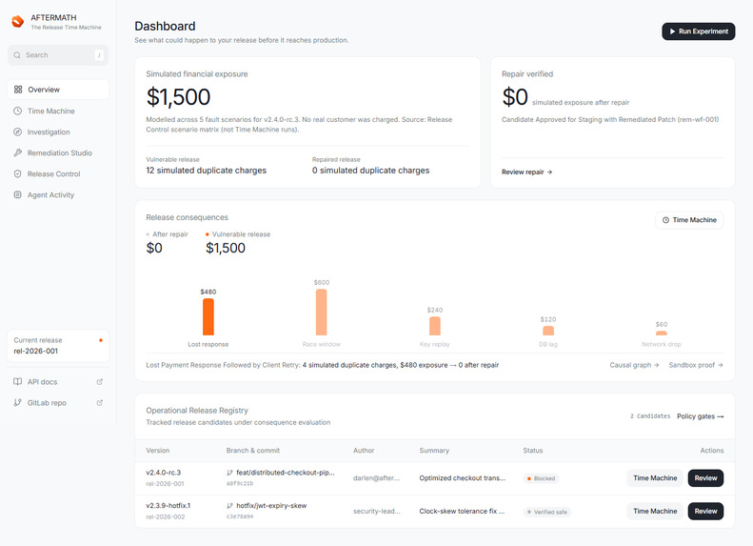Screen dimensions: 753x546
Task: Click branch icon next to feat/distributed-checkout-pip
Action: (x=229, y=473)
